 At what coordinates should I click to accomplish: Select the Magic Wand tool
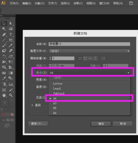click(4, 29)
